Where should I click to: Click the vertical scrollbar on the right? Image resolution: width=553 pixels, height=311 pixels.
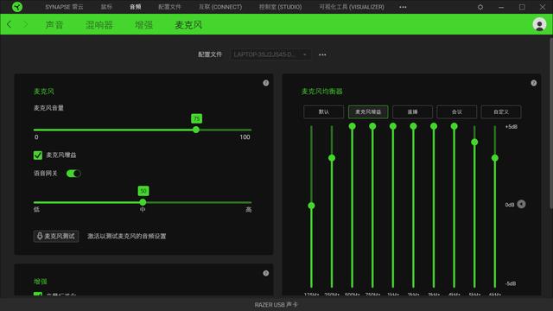pyautogui.click(x=550, y=123)
